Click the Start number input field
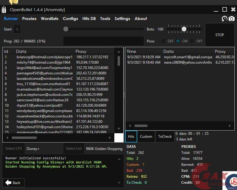 (x=17, y=29)
